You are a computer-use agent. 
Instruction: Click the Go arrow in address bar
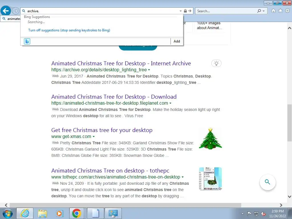click(190, 11)
